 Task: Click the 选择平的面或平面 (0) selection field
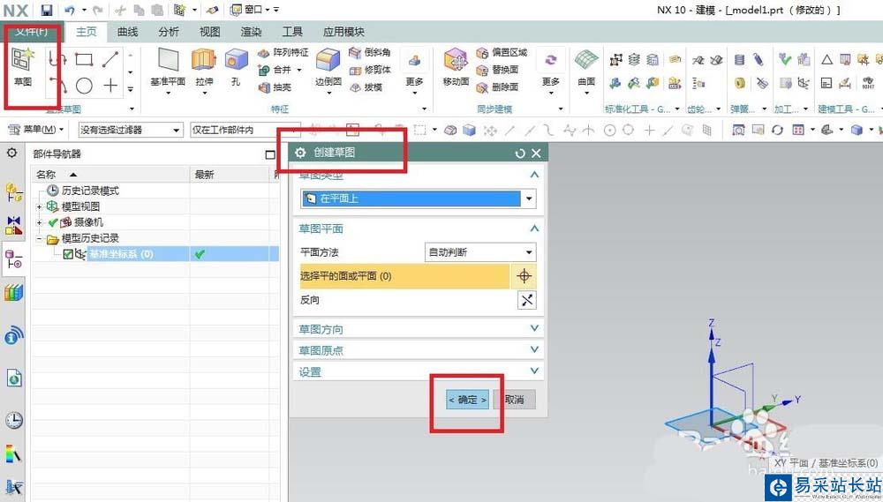(x=404, y=276)
